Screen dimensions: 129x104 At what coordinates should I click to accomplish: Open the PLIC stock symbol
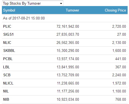(x=7, y=26)
